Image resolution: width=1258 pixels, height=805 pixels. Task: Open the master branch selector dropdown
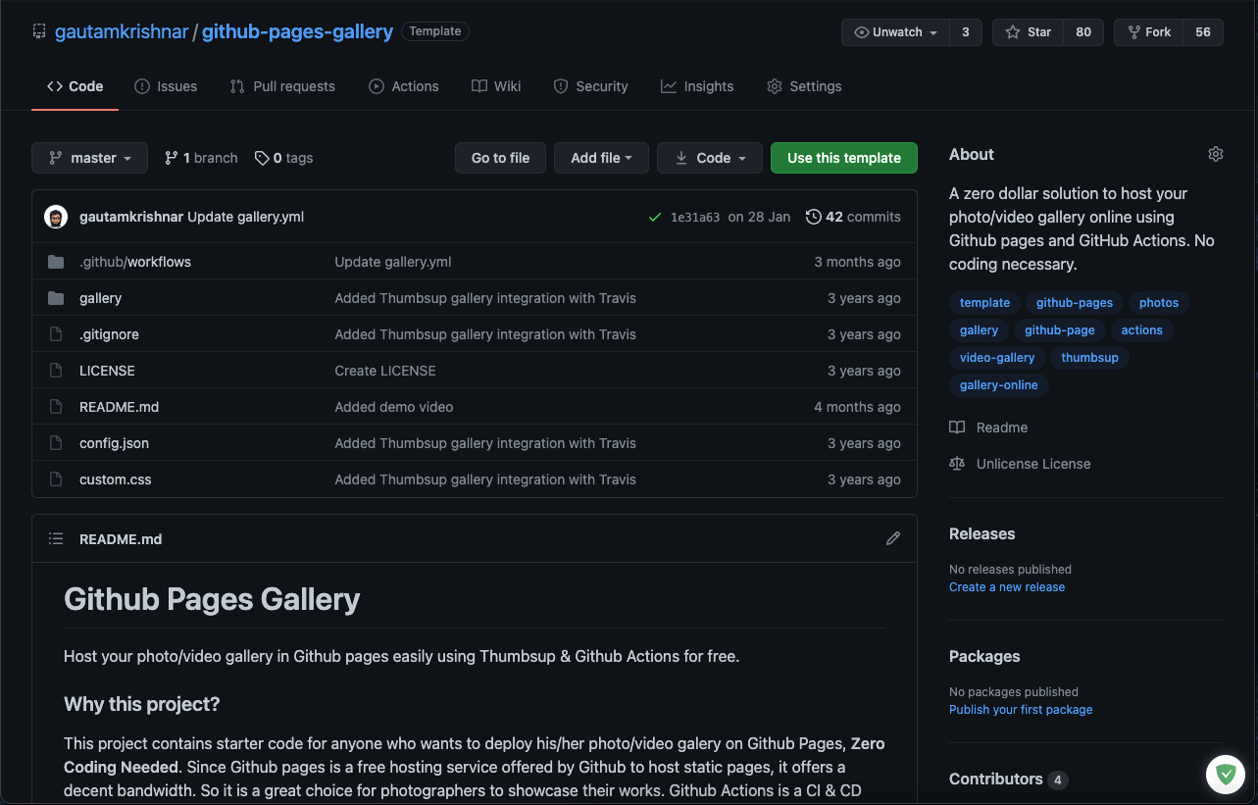click(89, 158)
